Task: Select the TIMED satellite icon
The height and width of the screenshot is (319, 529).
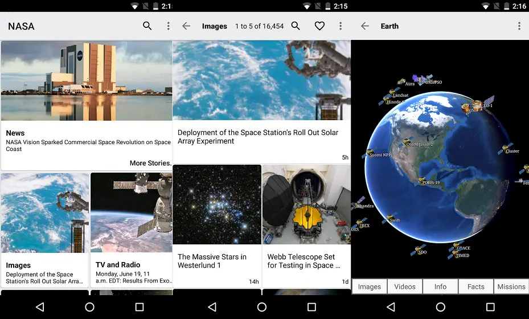Action: [x=454, y=255]
